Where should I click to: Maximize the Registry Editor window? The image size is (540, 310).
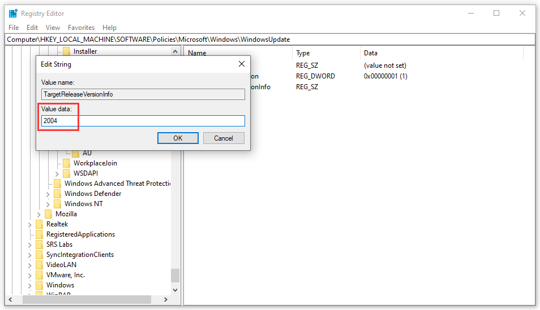click(x=496, y=14)
